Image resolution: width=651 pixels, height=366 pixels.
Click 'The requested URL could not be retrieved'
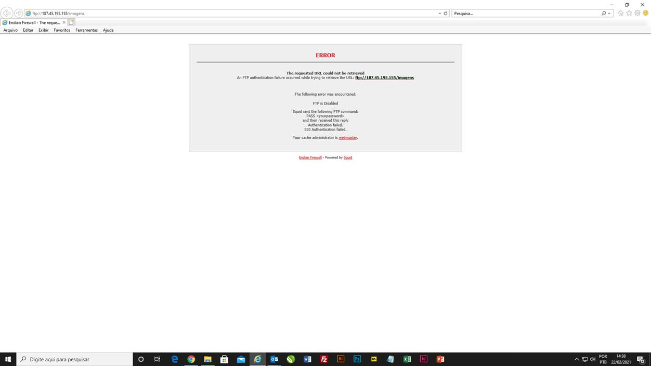coord(325,73)
